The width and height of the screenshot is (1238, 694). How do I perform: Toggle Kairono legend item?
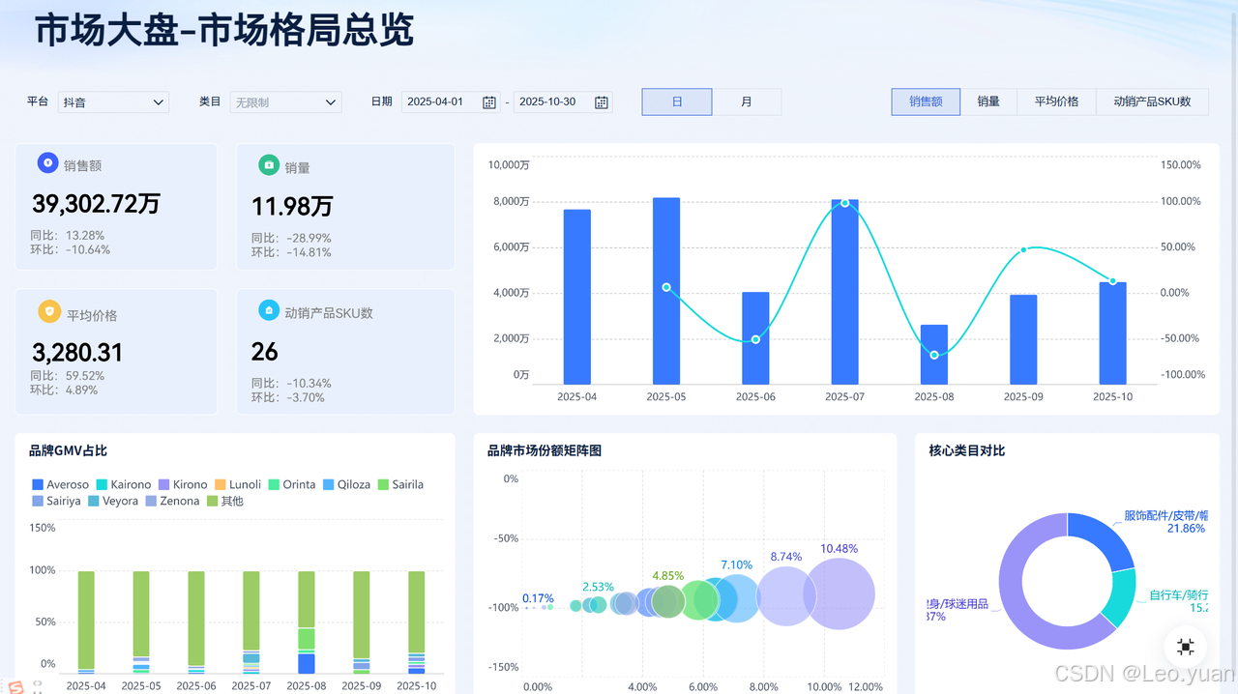124,484
